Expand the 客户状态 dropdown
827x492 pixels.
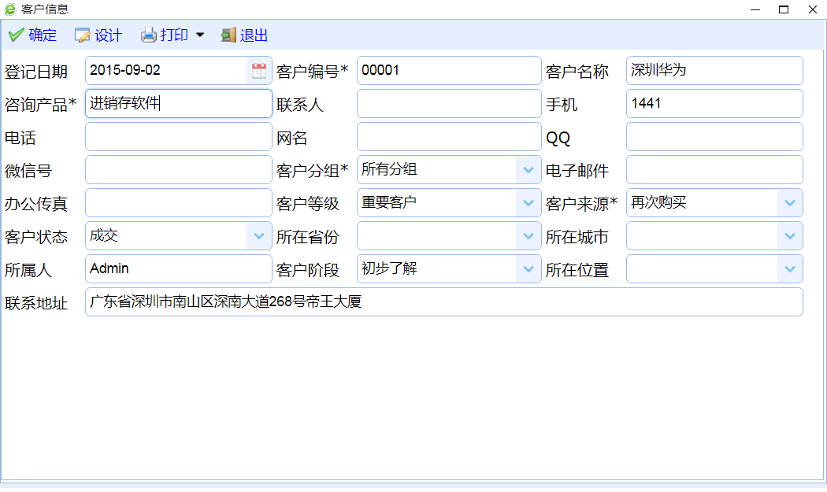258,236
